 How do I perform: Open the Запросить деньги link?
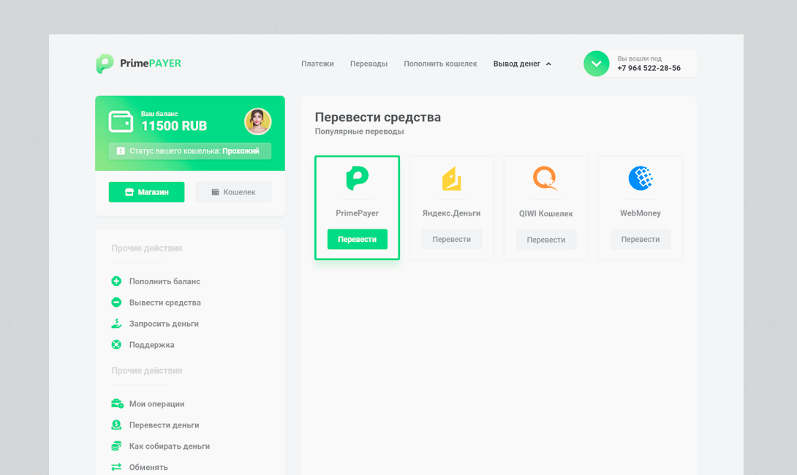164,324
